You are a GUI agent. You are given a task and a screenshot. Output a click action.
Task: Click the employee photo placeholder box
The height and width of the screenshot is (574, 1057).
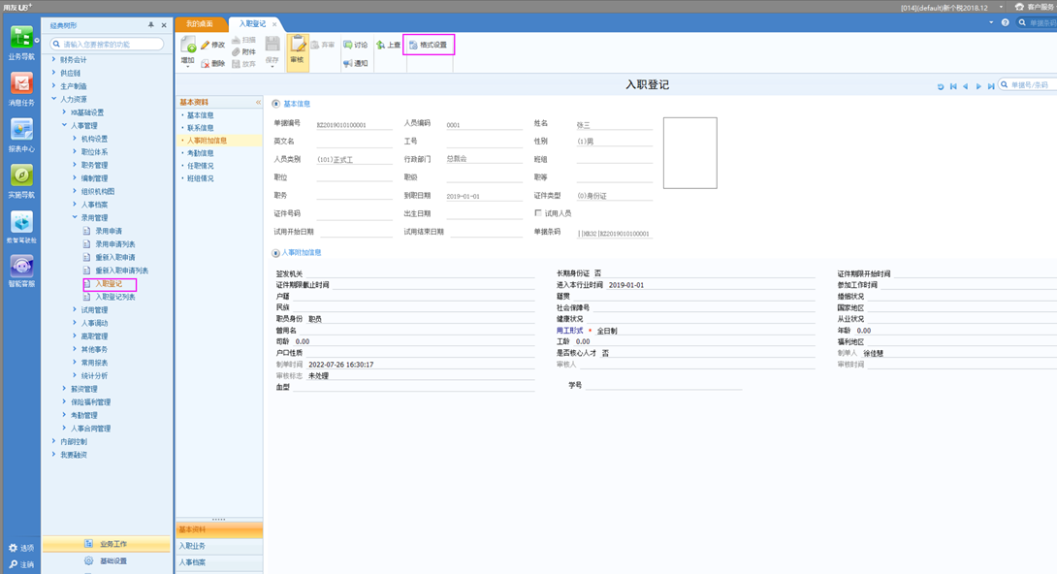pos(690,153)
